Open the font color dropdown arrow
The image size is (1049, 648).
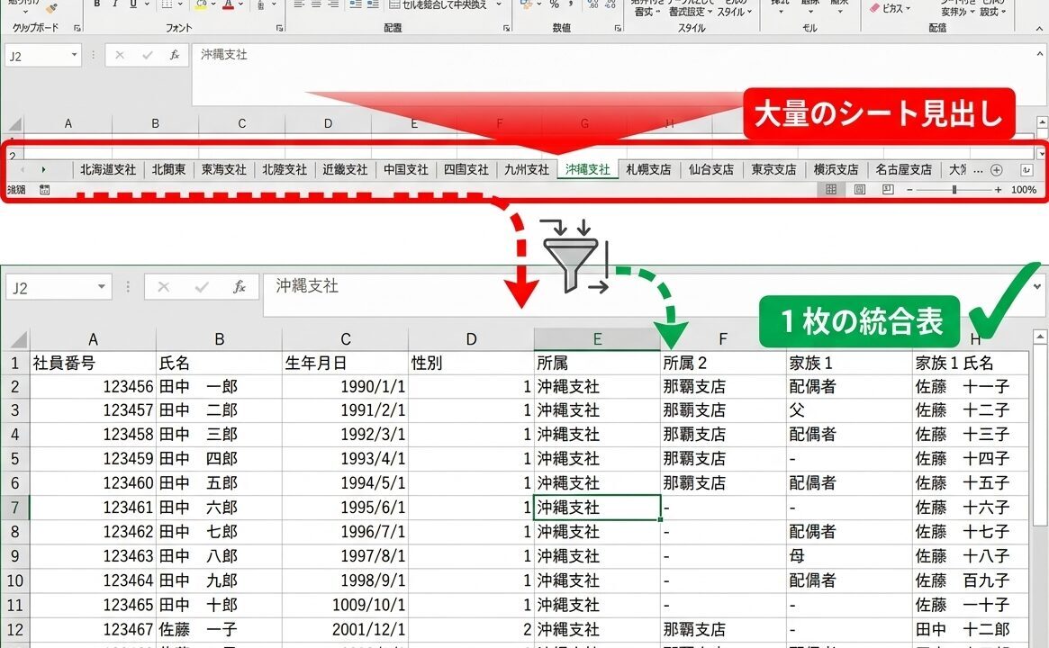coord(241,5)
